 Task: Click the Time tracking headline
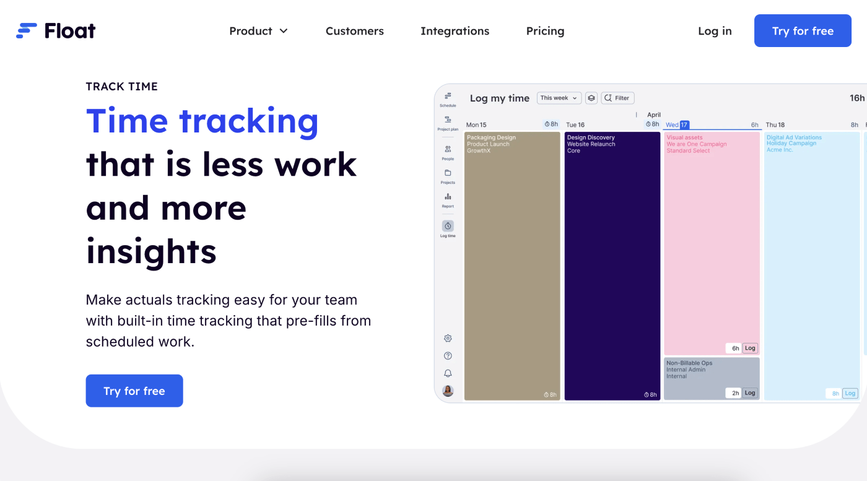click(203, 121)
